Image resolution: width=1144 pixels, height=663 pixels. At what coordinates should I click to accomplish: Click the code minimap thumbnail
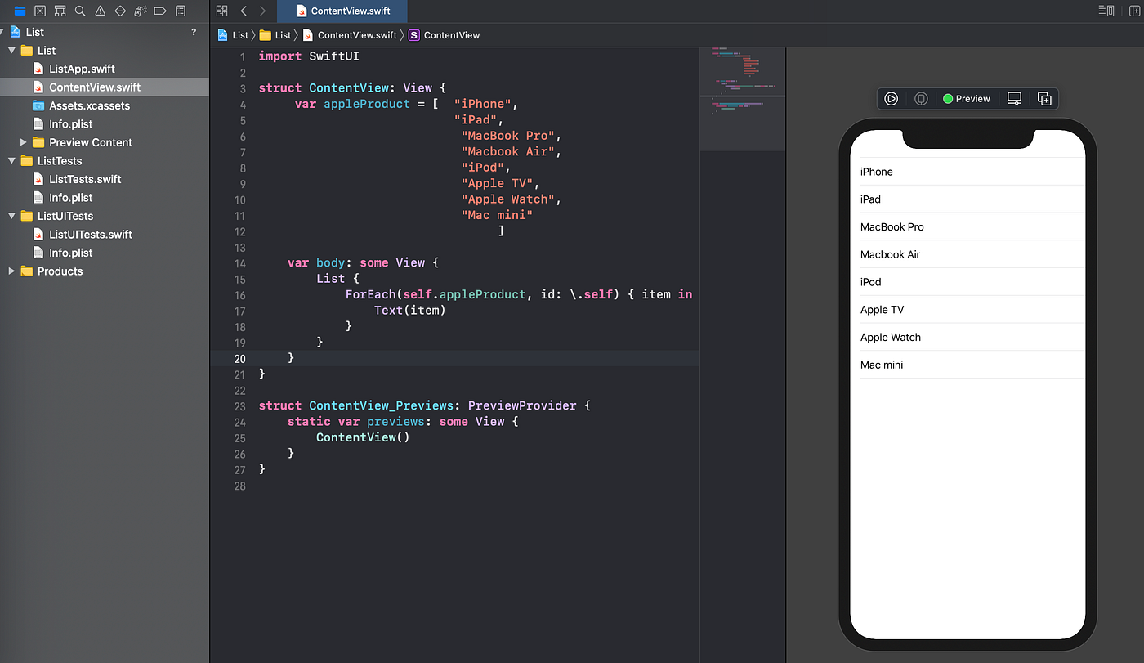pos(742,98)
